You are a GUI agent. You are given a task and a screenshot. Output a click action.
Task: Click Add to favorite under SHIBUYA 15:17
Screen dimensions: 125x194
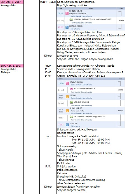click(x=76, y=126)
